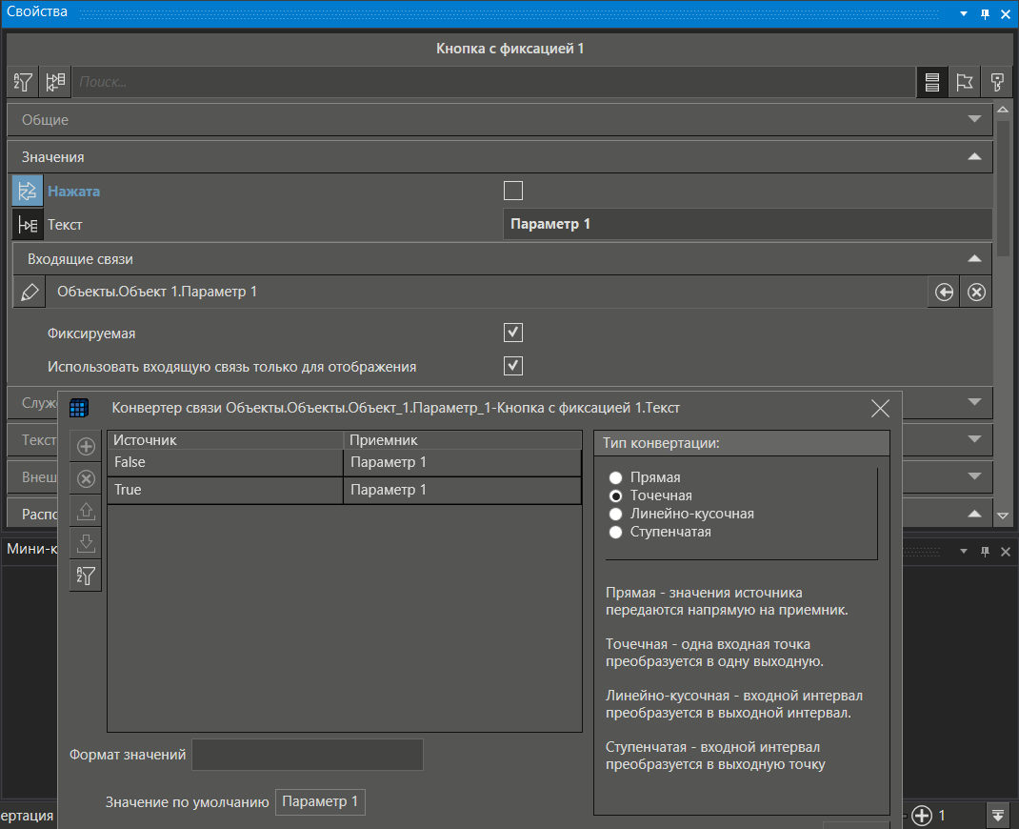
Task: Select the True row in Источник column
Action: pos(224,490)
